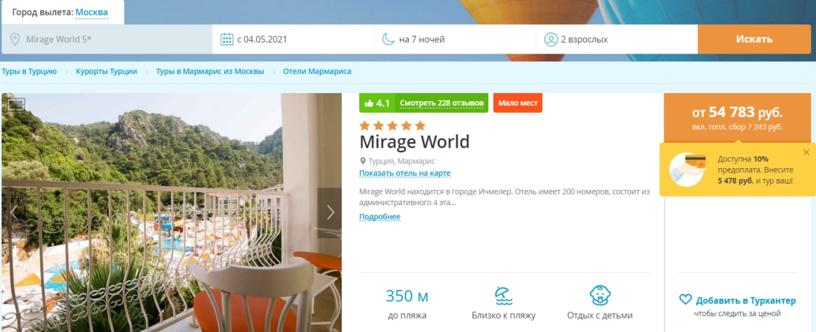The width and height of the screenshot is (816, 332).
Task: Open the date picker с 04.05.2021
Action: [x=293, y=40]
